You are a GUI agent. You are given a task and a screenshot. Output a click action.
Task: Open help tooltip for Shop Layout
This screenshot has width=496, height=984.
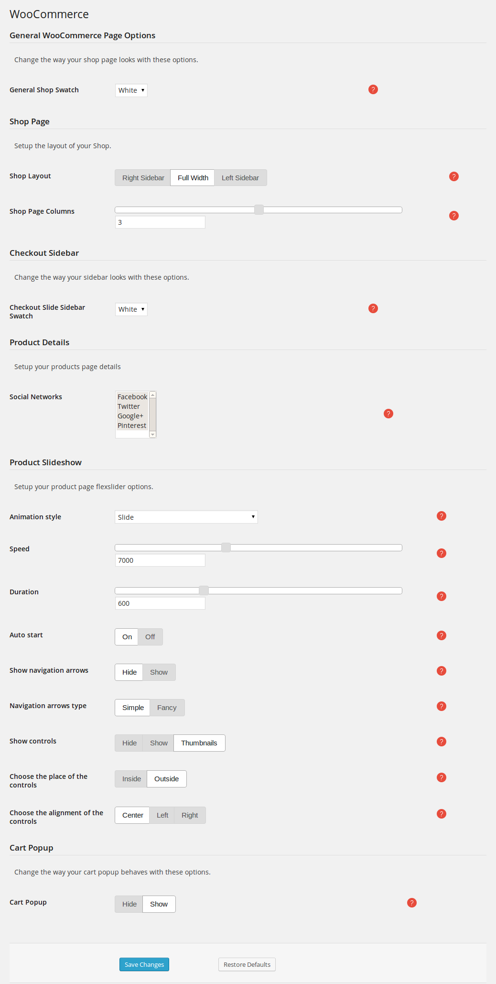[454, 176]
